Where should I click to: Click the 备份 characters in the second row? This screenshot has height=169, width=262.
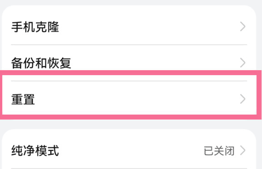[23, 63]
